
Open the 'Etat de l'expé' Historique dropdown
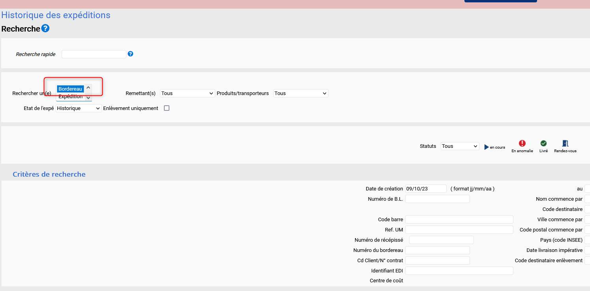79,108
